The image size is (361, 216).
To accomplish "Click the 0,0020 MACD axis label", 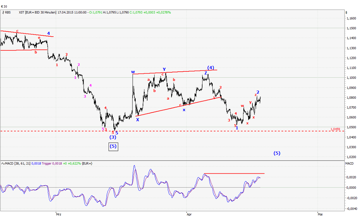I will (x=352, y=177).
